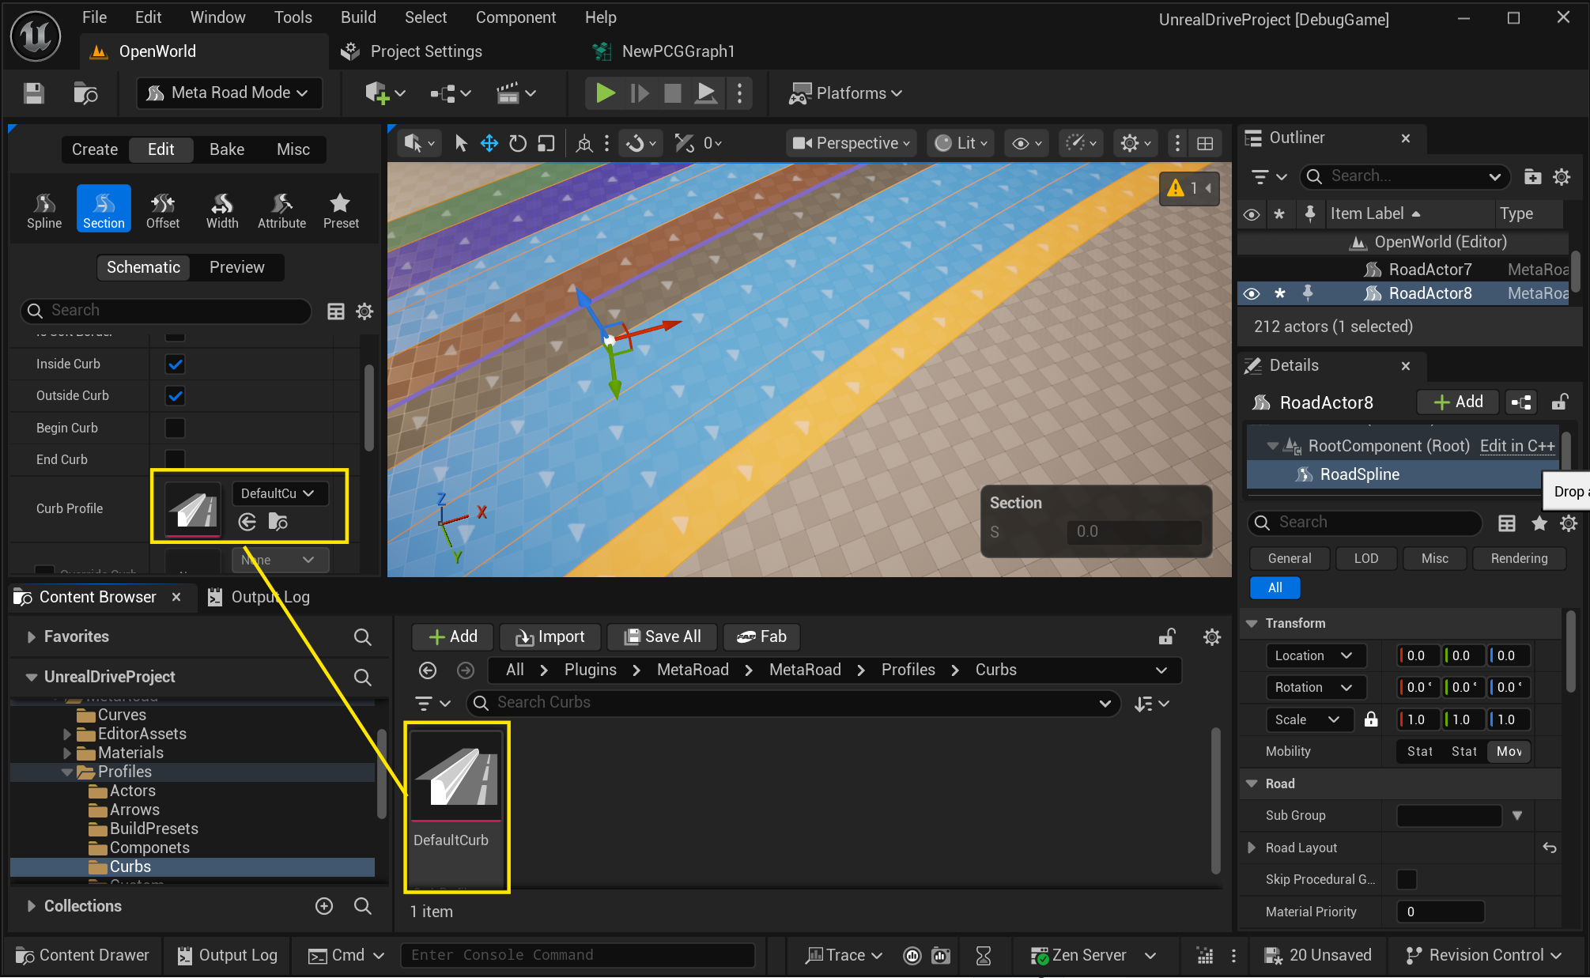Click the viewport layout grid icon
Screen dimensions: 1590x978
pos(1205,143)
